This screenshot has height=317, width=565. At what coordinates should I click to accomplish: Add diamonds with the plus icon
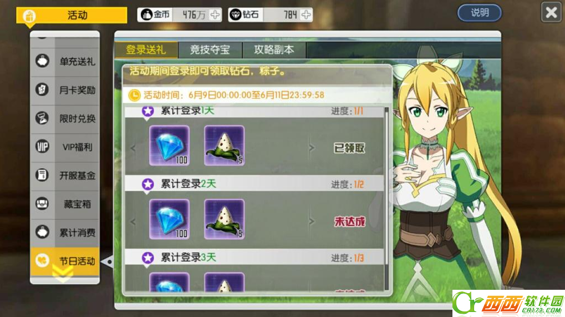[x=306, y=15]
